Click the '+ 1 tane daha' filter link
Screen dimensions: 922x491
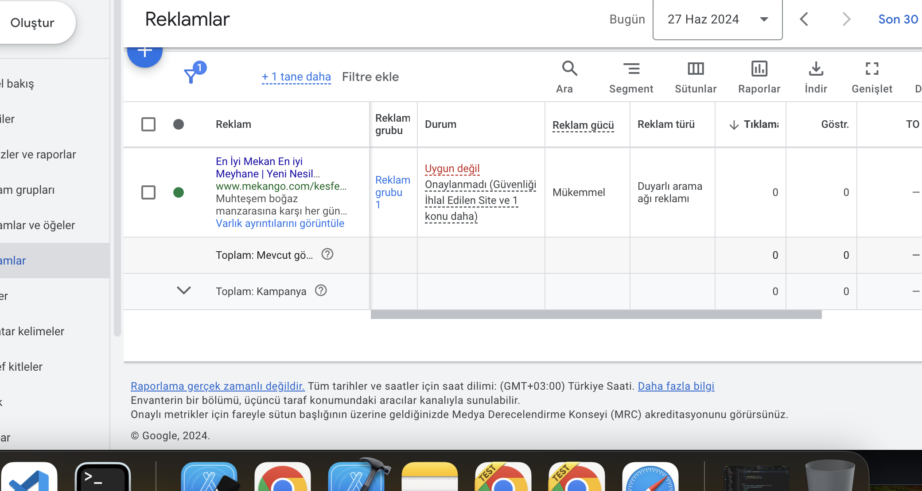pyautogui.click(x=296, y=77)
